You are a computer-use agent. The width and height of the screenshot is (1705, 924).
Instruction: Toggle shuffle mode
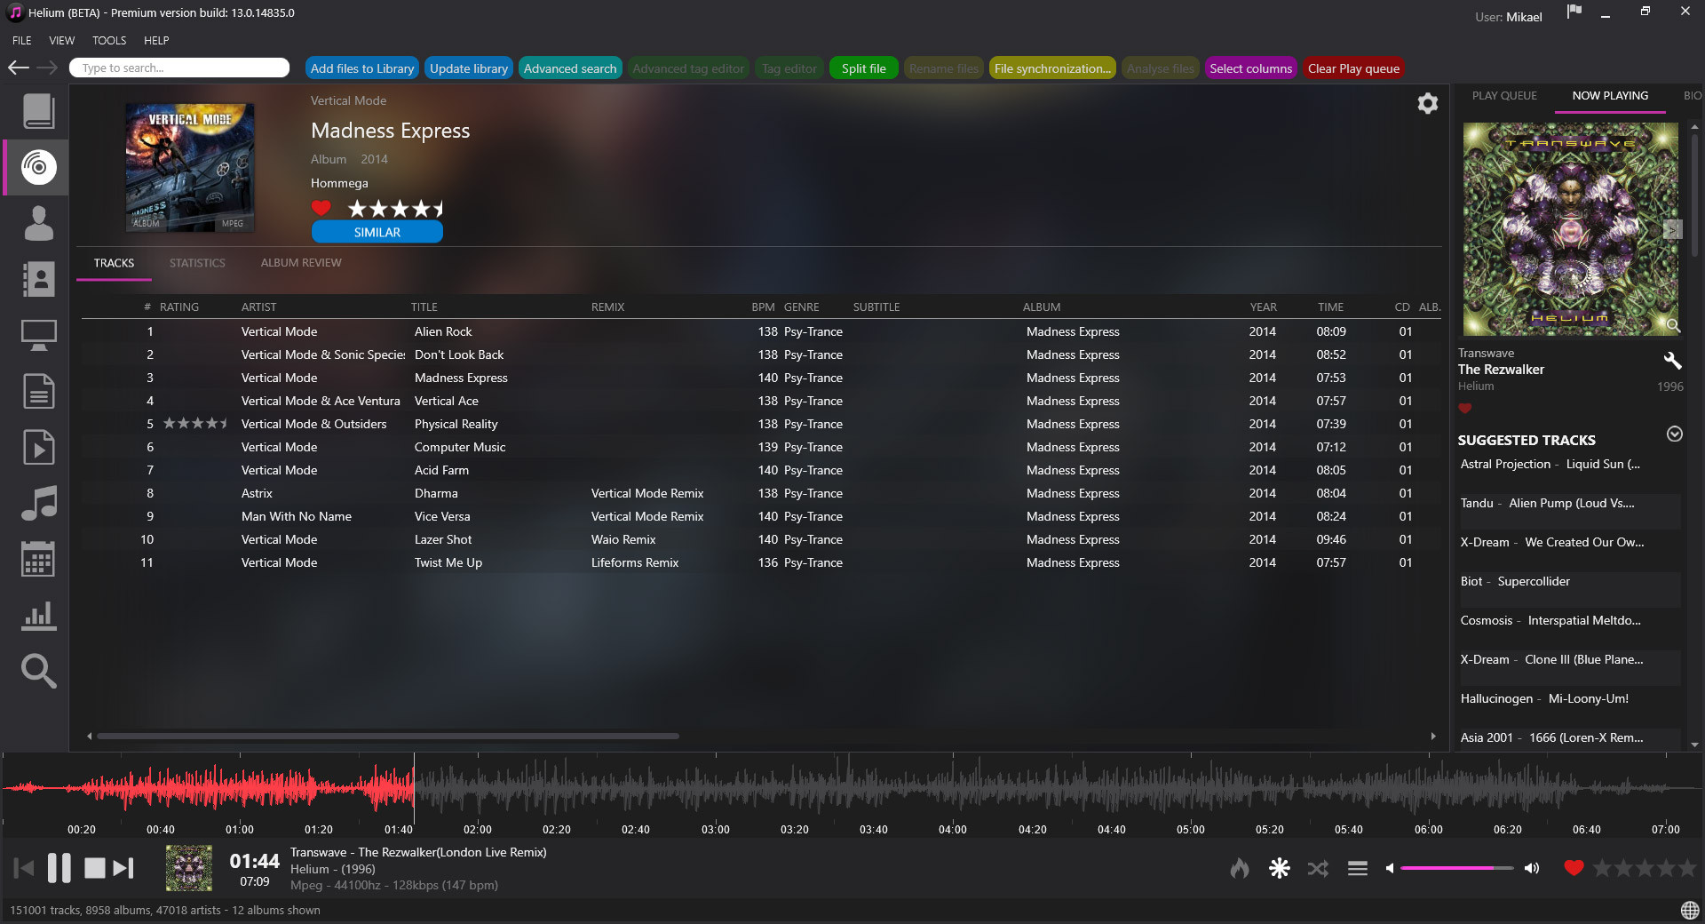coord(1318,868)
